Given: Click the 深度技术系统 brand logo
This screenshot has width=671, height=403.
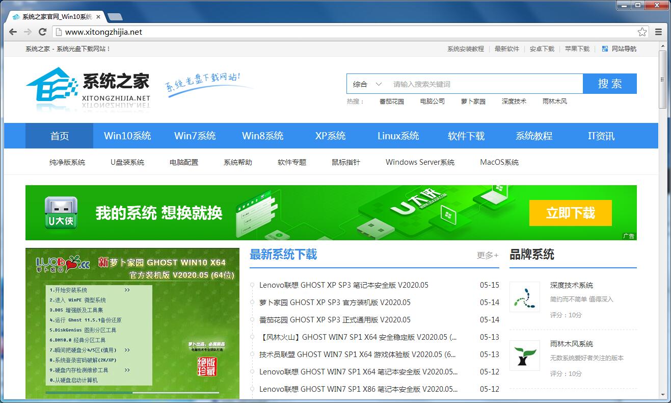Looking at the screenshot, I should 525,297.
